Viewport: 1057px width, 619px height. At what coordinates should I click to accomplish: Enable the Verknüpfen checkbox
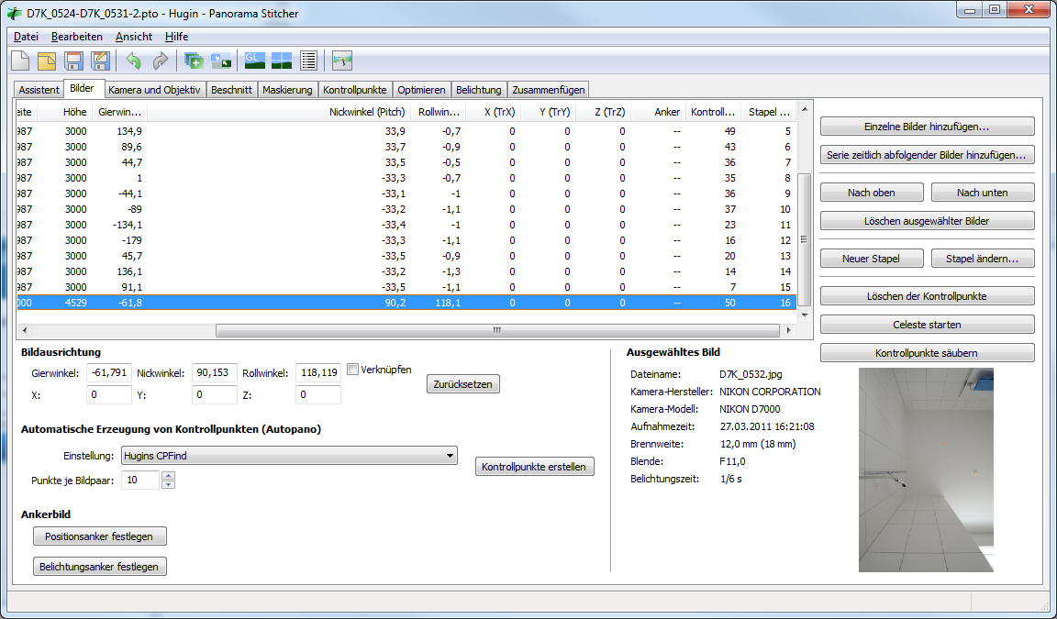tap(353, 370)
